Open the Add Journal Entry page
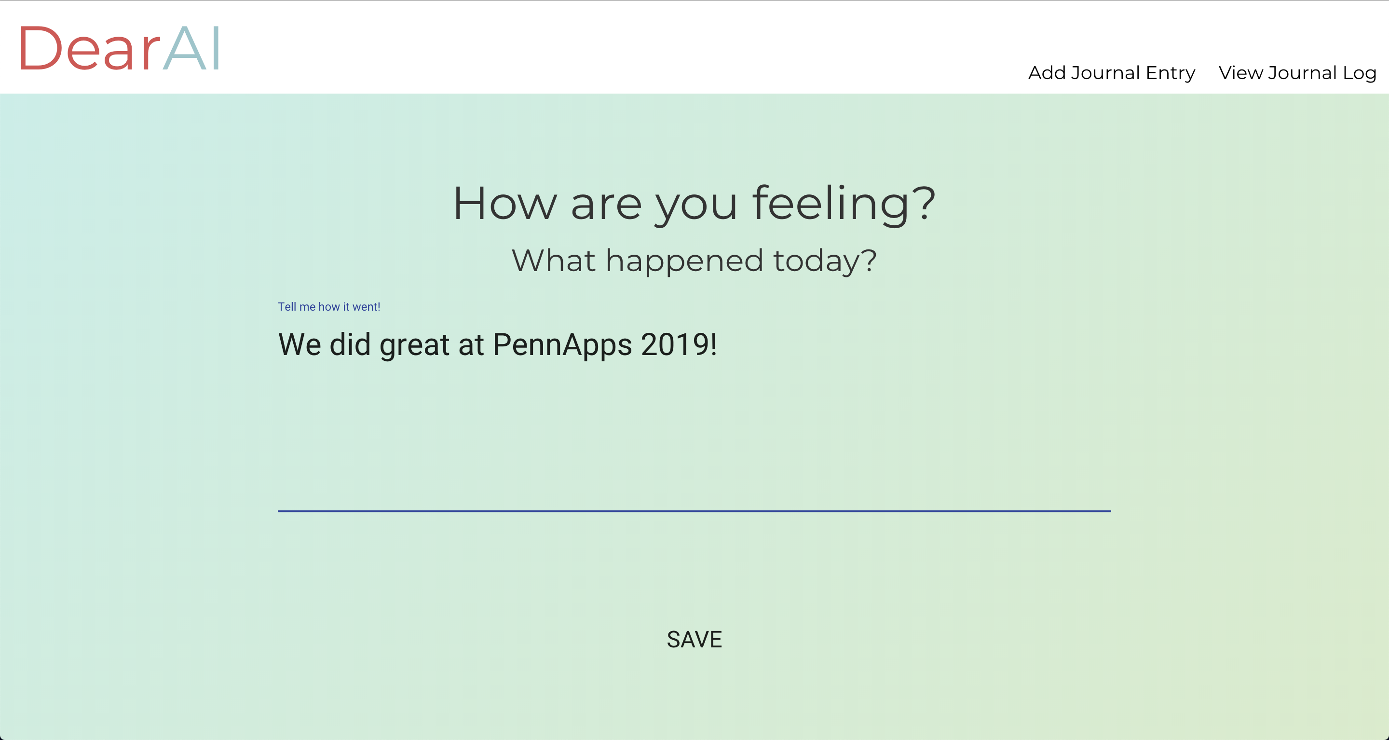 1111,73
